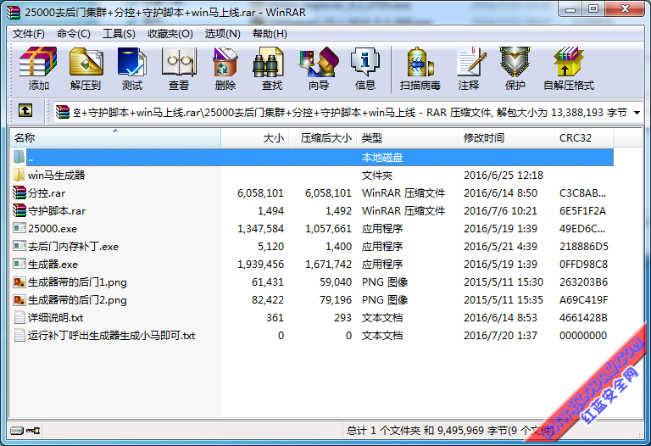Click the 解压到 (Extract To) toolbar icon
This screenshot has height=446, width=651.
(x=86, y=61)
